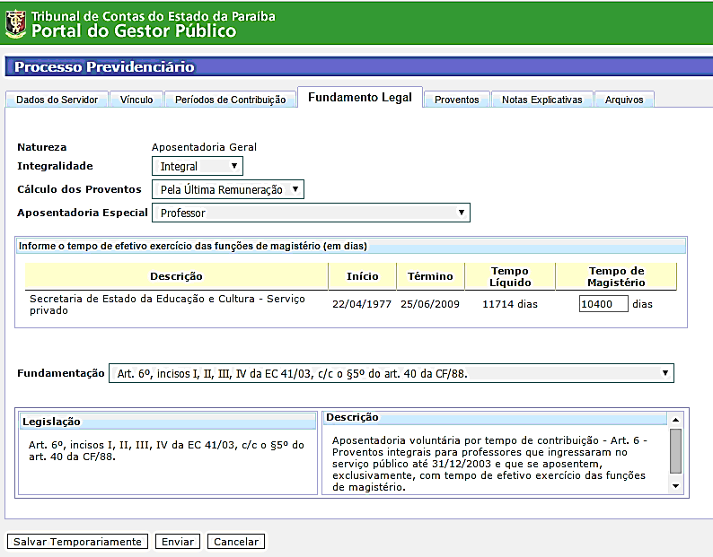The image size is (713, 557).
Task: Click Salvar Temporariamente button
Action: click(77, 542)
